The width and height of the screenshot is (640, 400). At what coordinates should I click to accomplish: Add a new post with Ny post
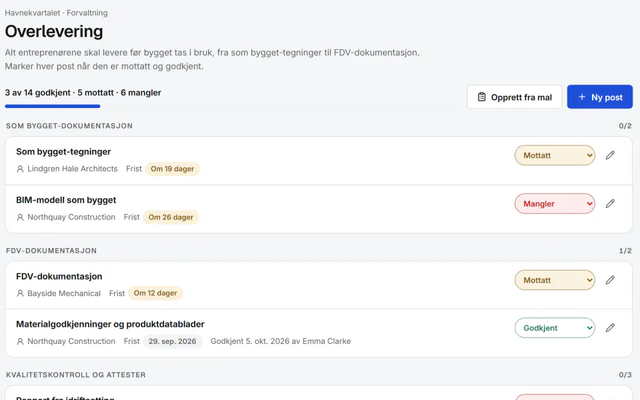pos(599,97)
